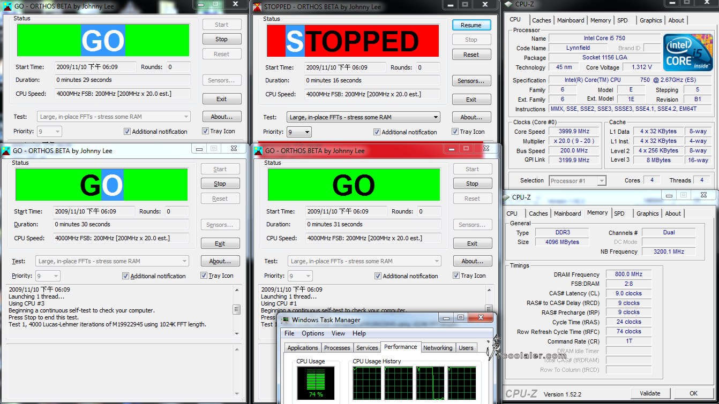Toggle Tray Icon in the 31-seconds ORTHOS window
Screen dimensions: 719x404
pos(456,276)
